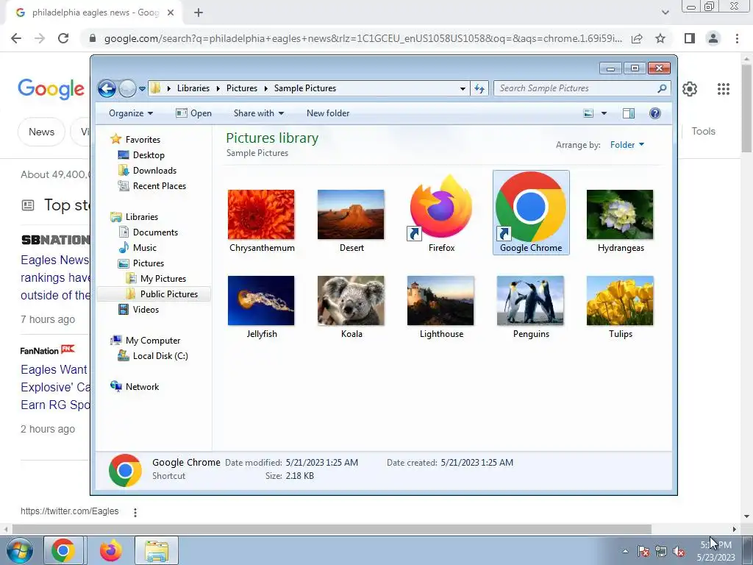Open the view options dropdown arrow
Image resolution: width=753 pixels, height=565 pixels.
click(x=604, y=113)
